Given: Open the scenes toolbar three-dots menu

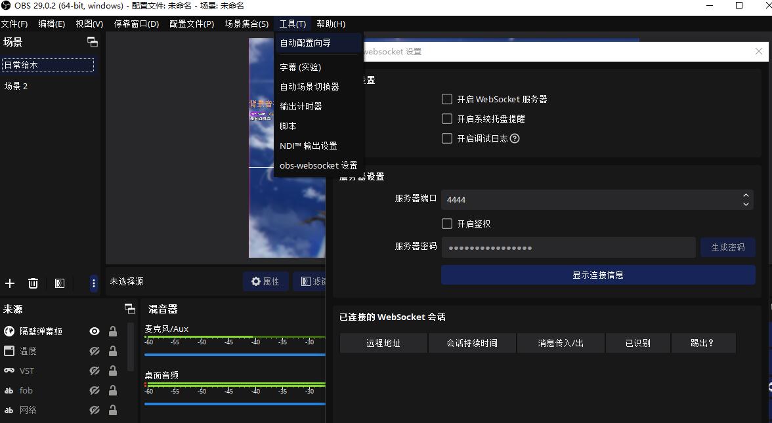Looking at the screenshot, I should pyautogui.click(x=93, y=283).
